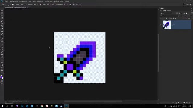Open the Photoshop search magnifier top right
The height and width of the screenshot is (108, 193).
click(184, 5)
